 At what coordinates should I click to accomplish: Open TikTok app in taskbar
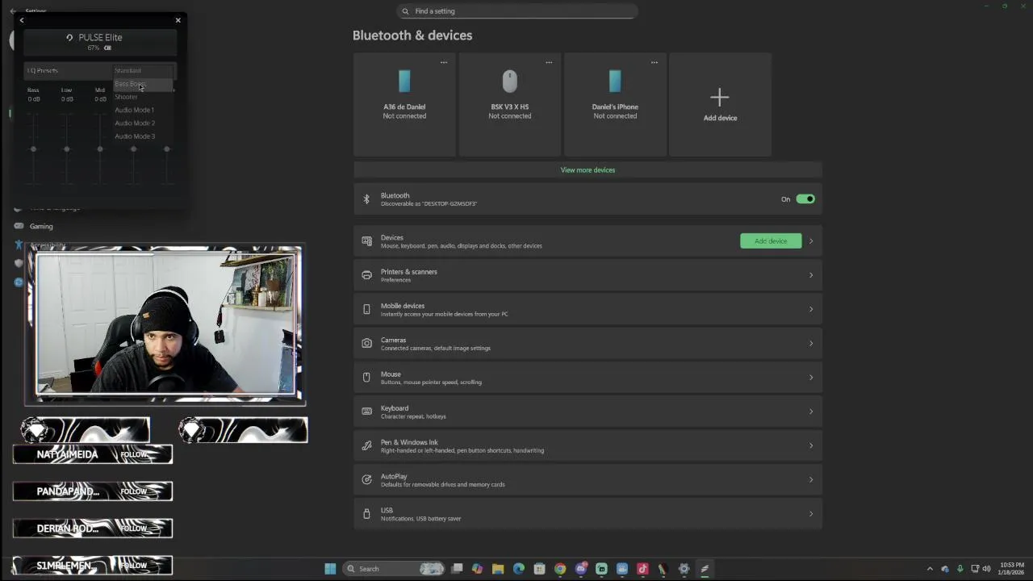tap(642, 569)
